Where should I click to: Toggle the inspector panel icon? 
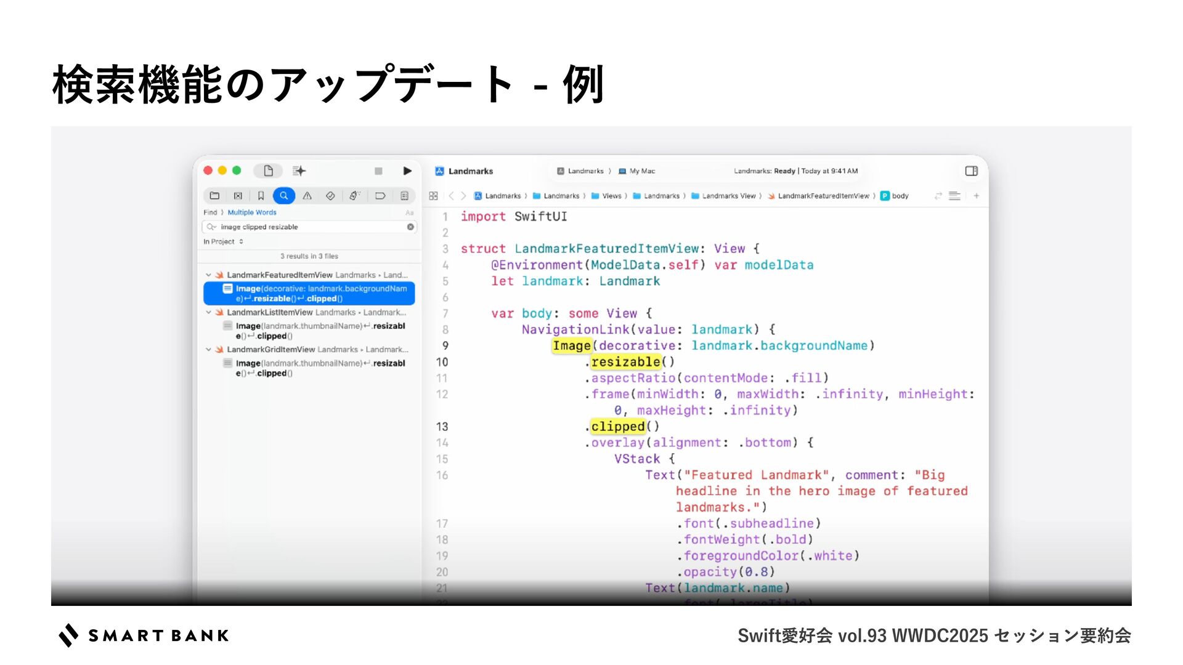[972, 171]
